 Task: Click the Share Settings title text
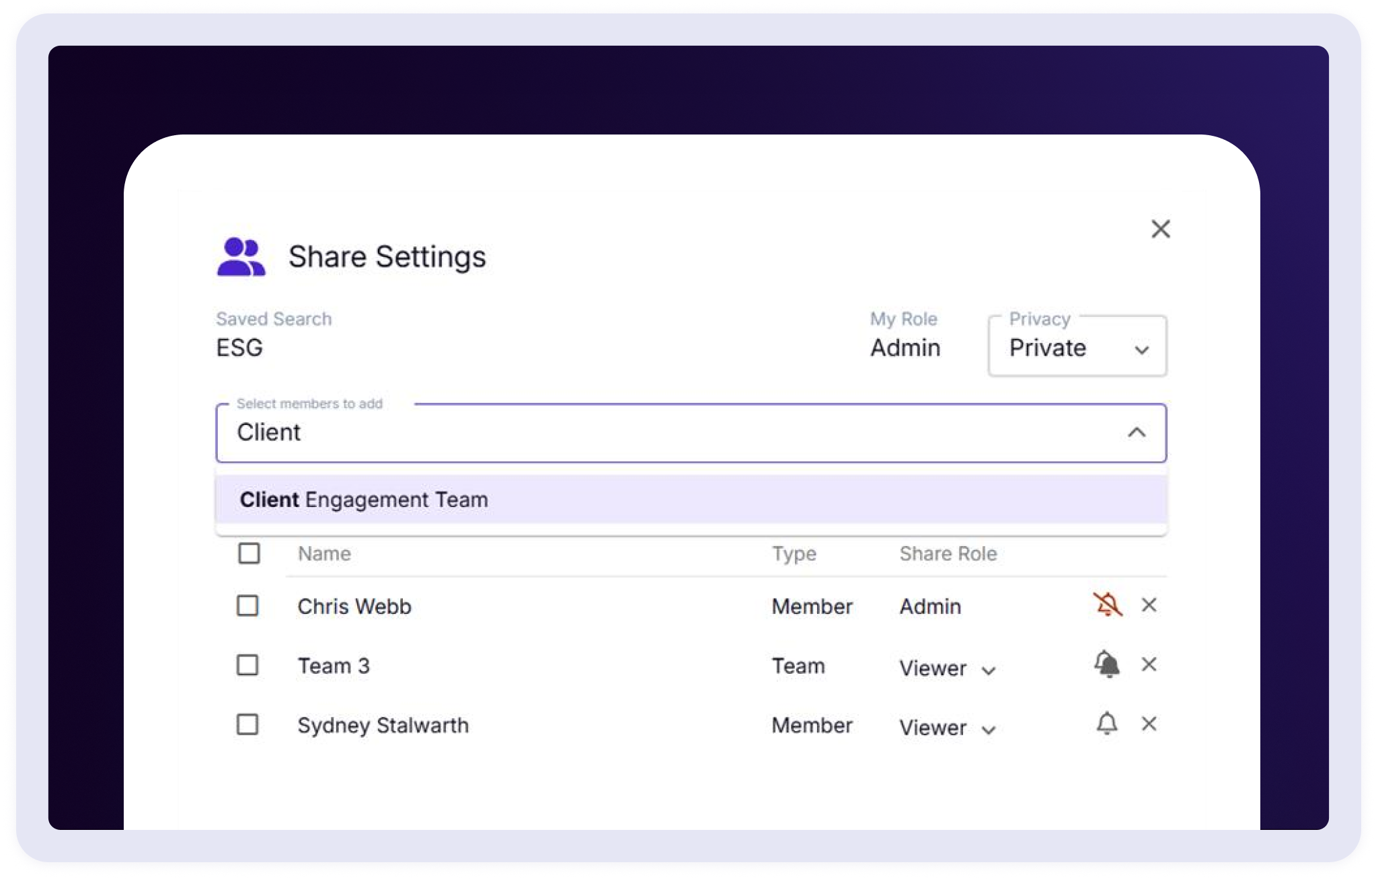(387, 257)
